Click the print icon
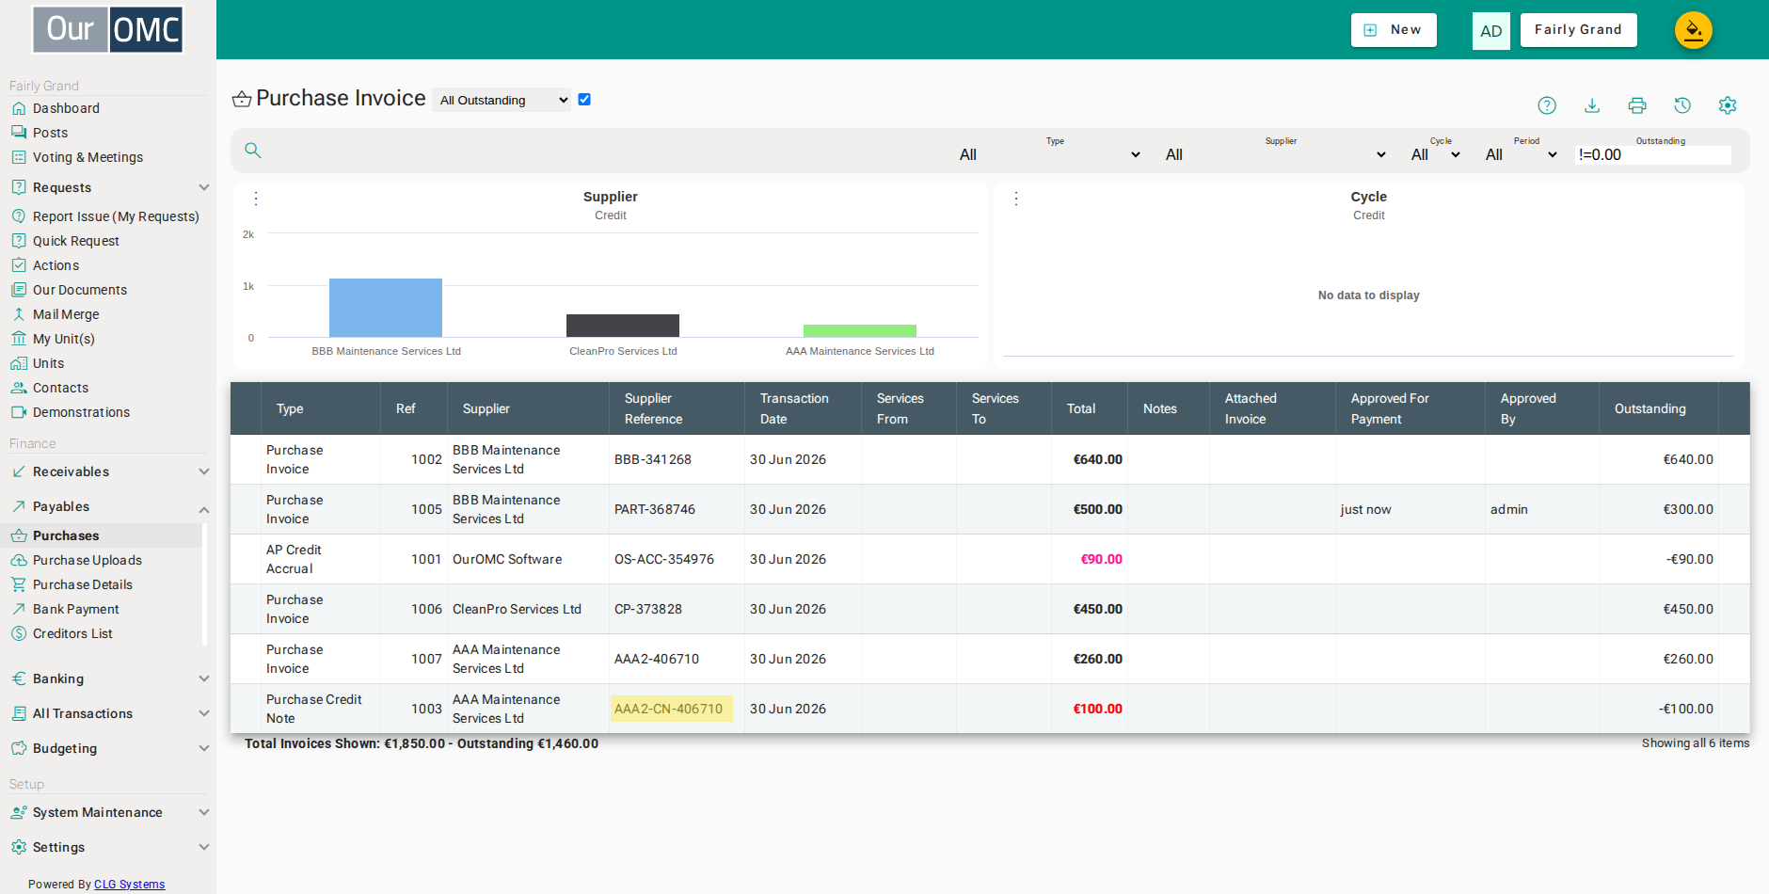 click(x=1637, y=105)
